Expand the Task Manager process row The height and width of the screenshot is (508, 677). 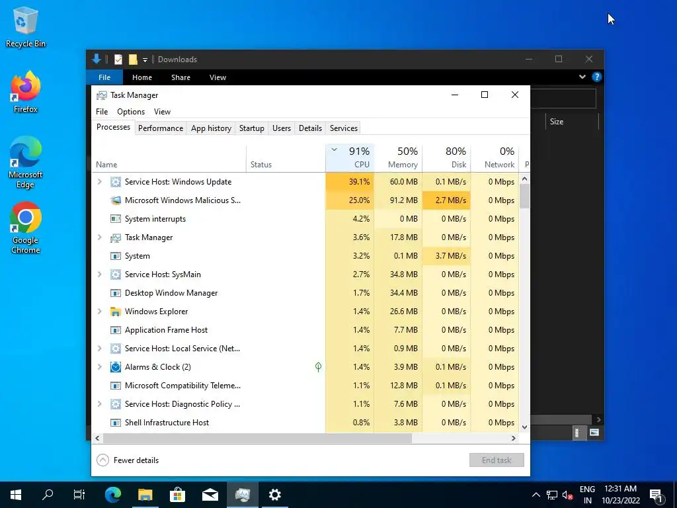(100, 237)
